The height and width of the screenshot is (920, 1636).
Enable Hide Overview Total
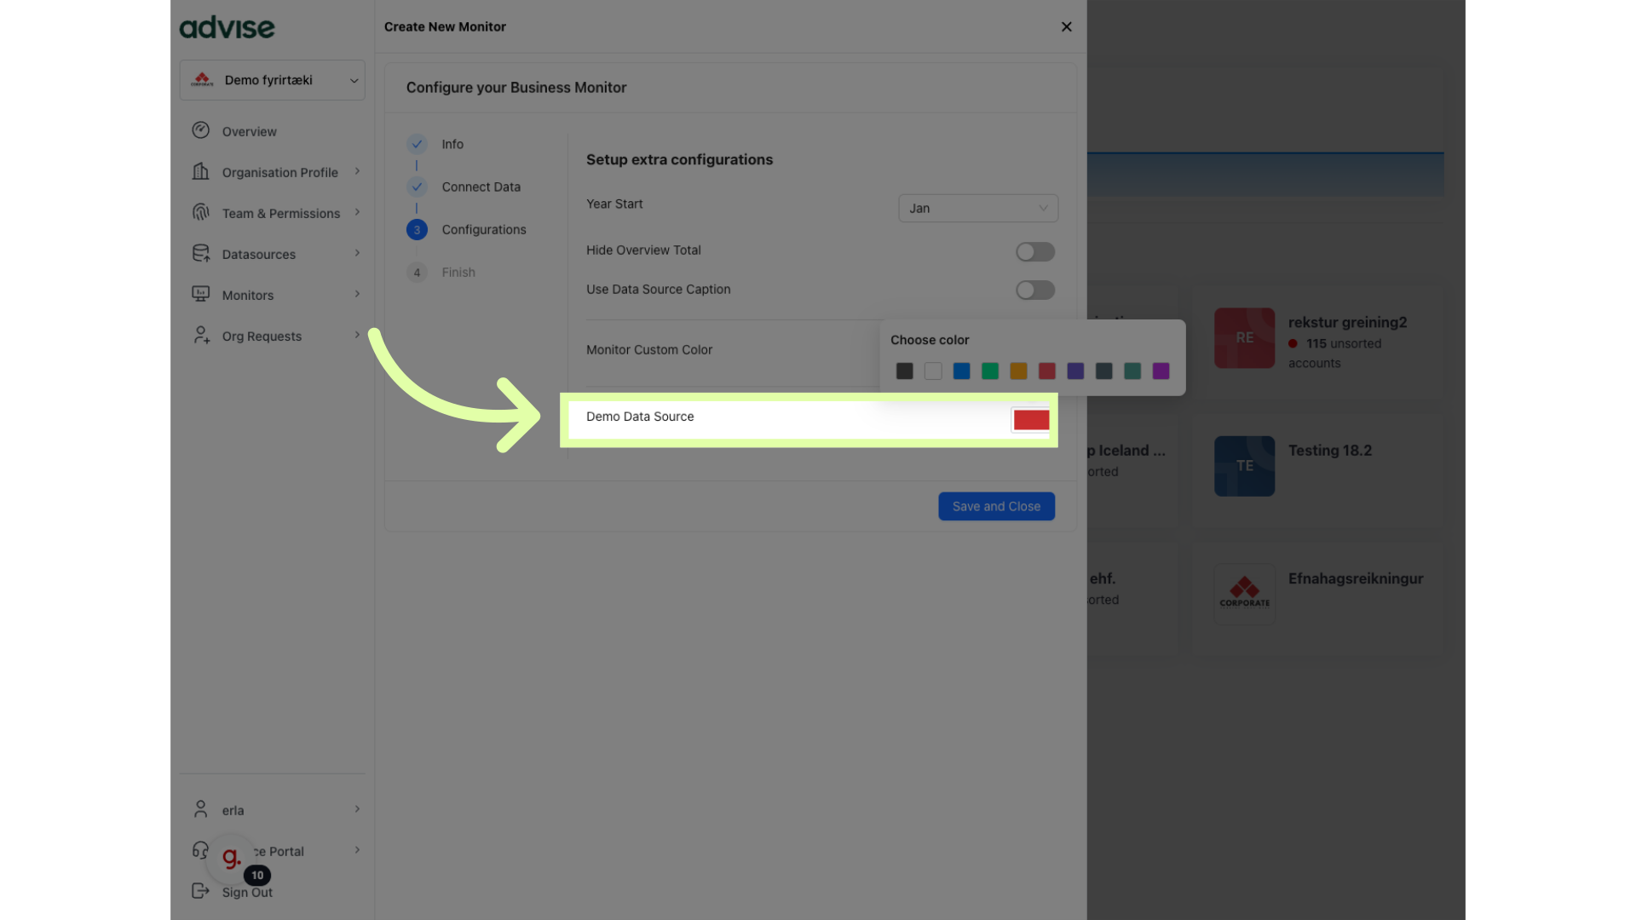(1034, 251)
